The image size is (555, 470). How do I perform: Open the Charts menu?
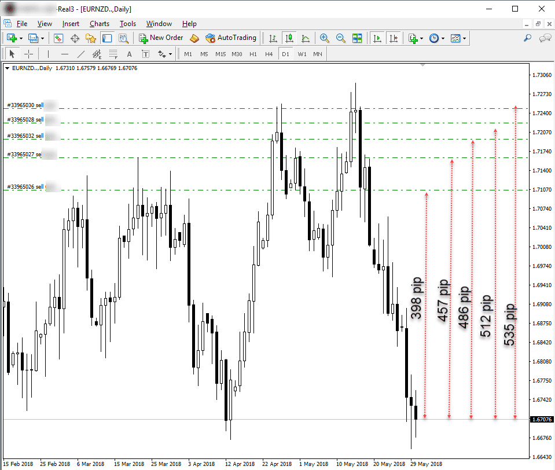click(99, 24)
